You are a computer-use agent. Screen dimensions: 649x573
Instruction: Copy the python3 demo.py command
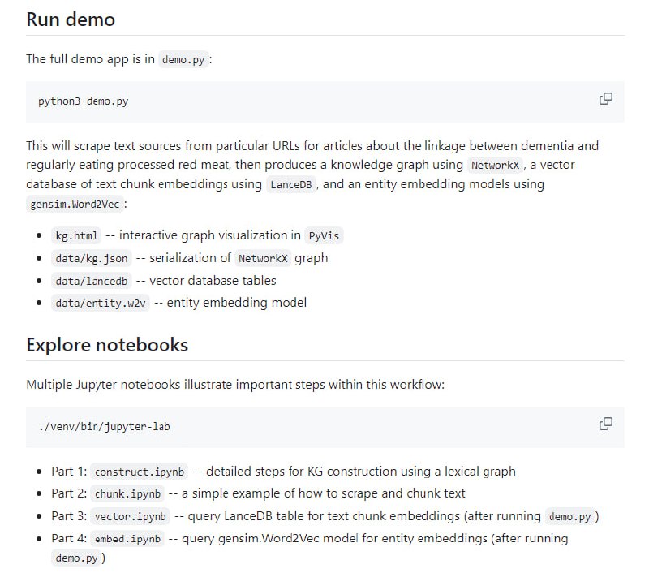(x=605, y=99)
